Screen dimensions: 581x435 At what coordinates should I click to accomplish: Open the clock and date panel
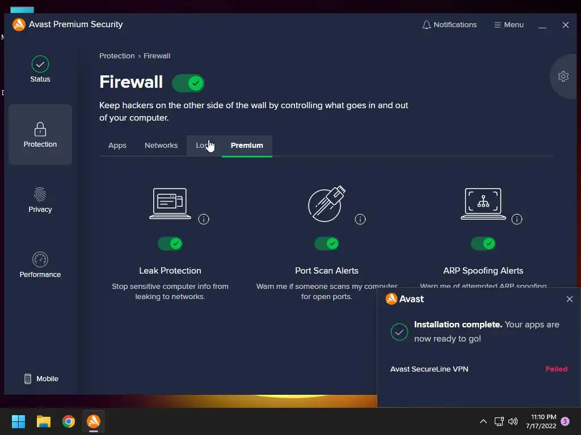point(541,421)
